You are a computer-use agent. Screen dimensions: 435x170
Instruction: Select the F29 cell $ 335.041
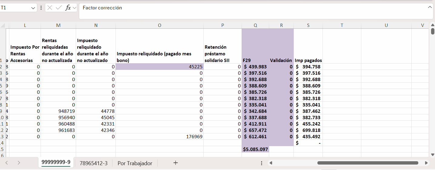coord(256,105)
